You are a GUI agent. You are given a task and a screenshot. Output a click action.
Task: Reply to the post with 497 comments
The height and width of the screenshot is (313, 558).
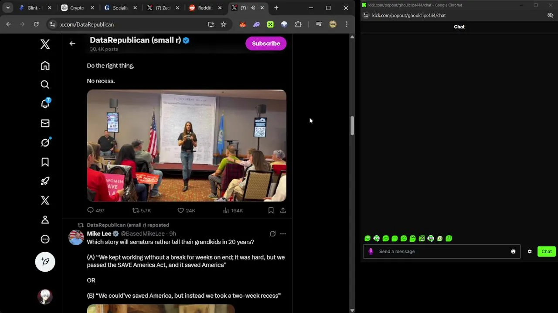pos(96,210)
